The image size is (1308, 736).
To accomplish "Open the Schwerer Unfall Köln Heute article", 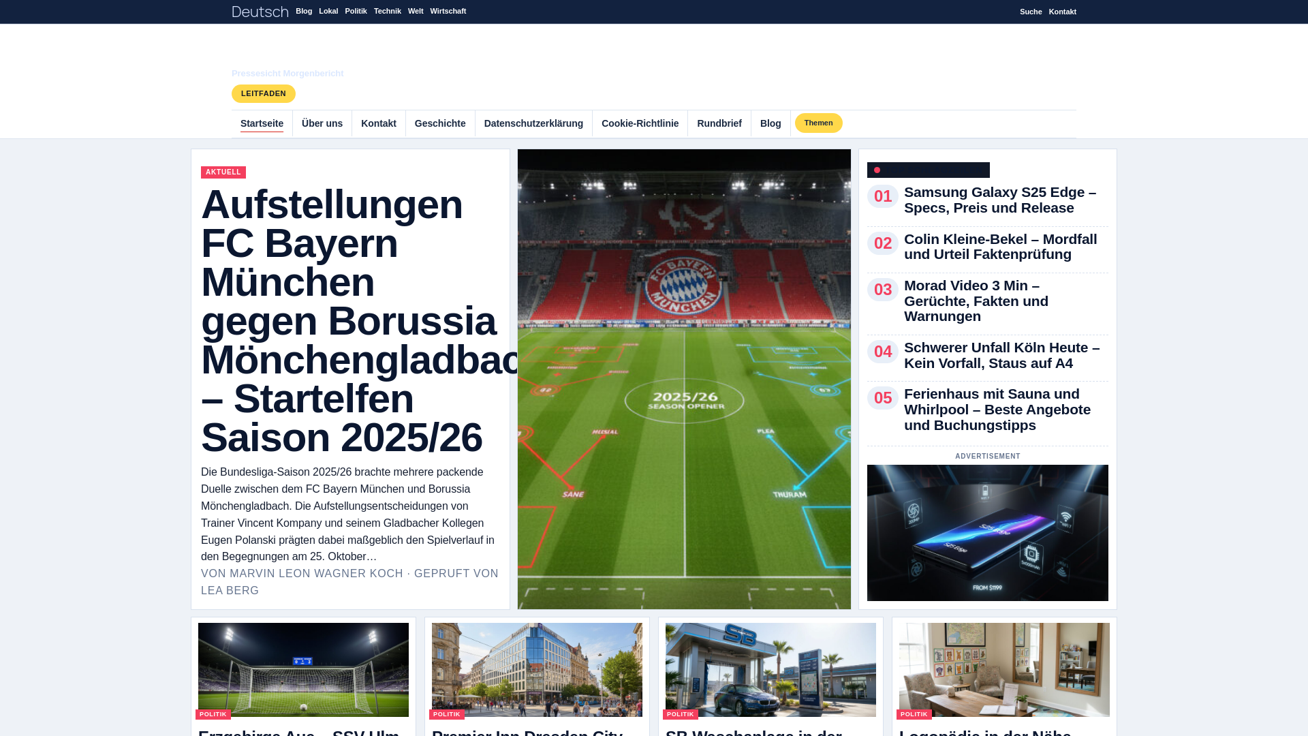I will point(1002,356).
